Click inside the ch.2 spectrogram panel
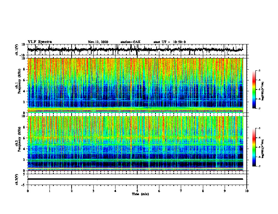 click(135, 143)
